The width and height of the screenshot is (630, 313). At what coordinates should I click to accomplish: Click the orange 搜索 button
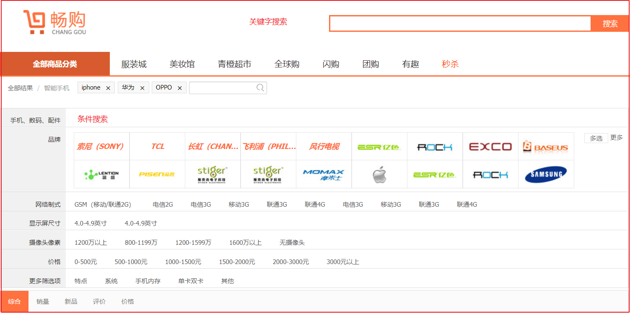click(x=610, y=23)
